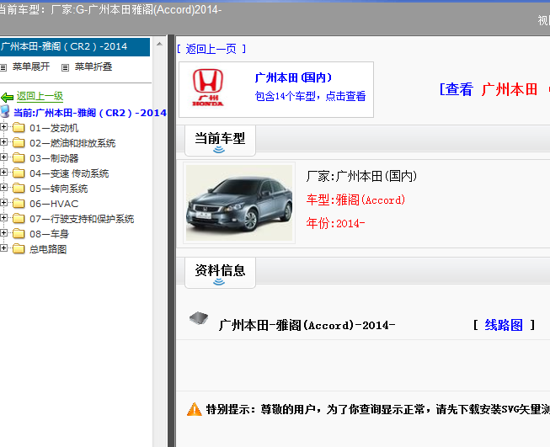The image size is (550, 447).
Task: Click the chip icon beside 广州本田-雅阁(Accord)-2014-
Action: coord(198,318)
